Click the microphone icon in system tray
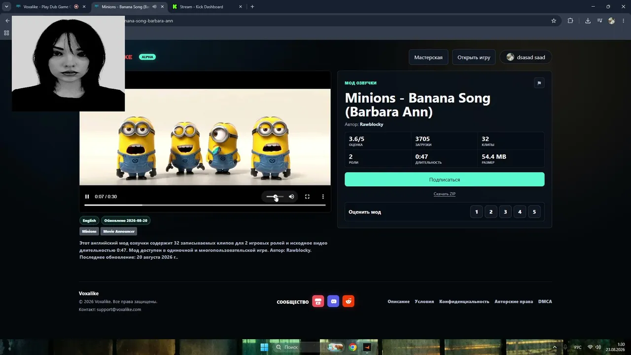Image resolution: width=631 pixels, height=355 pixels. point(565,347)
